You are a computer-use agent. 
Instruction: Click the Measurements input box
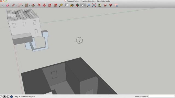pyautogui.click(x=161, y=96)
